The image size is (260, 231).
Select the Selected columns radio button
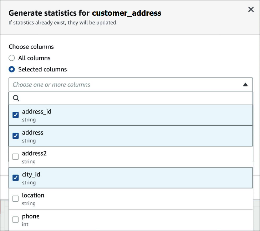[12, 69]
